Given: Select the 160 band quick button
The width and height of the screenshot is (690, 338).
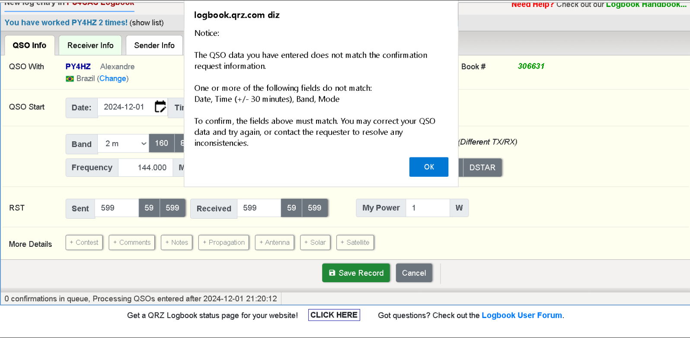Looking at the screenshot, I should 162,143.
